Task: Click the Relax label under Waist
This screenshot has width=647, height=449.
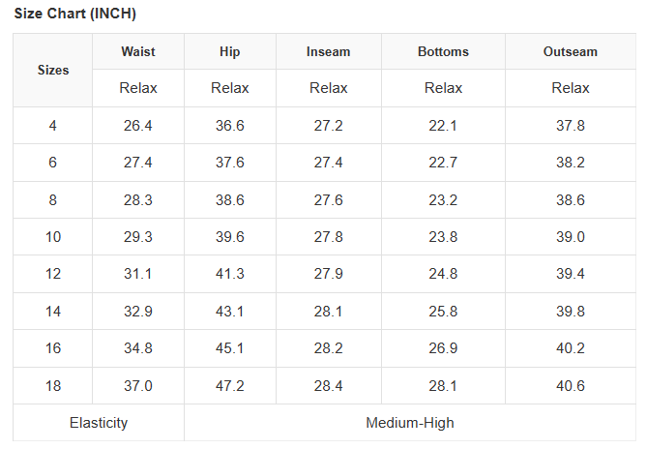Action: [138, 88]
